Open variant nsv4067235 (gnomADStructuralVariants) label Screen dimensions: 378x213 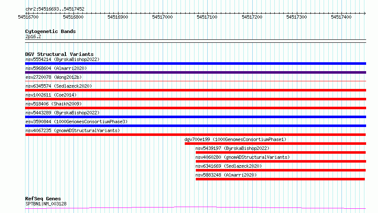coord(73,130)
